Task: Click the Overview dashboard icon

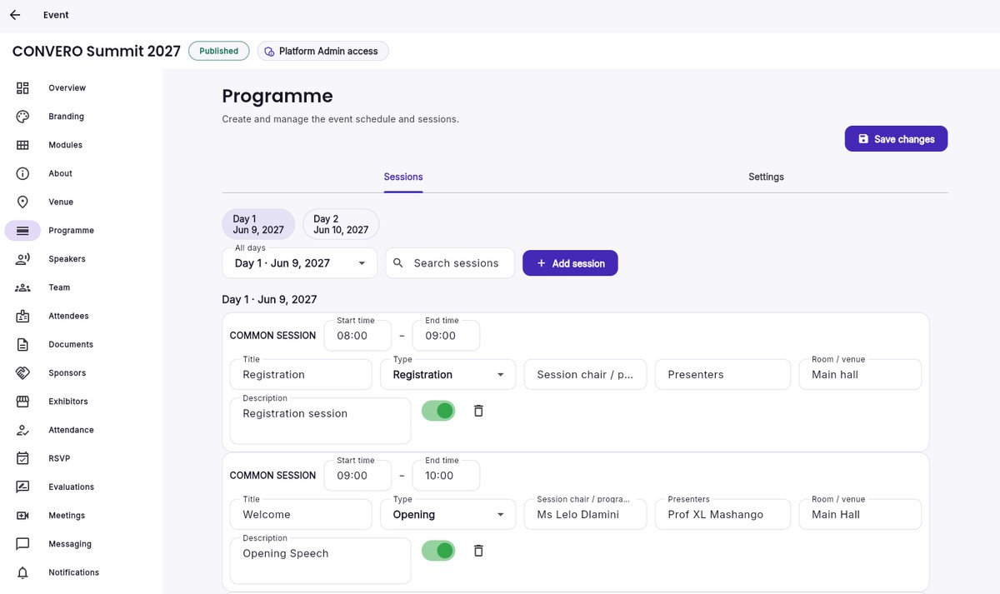Action: pyautogui.click(x=22, y=88)
